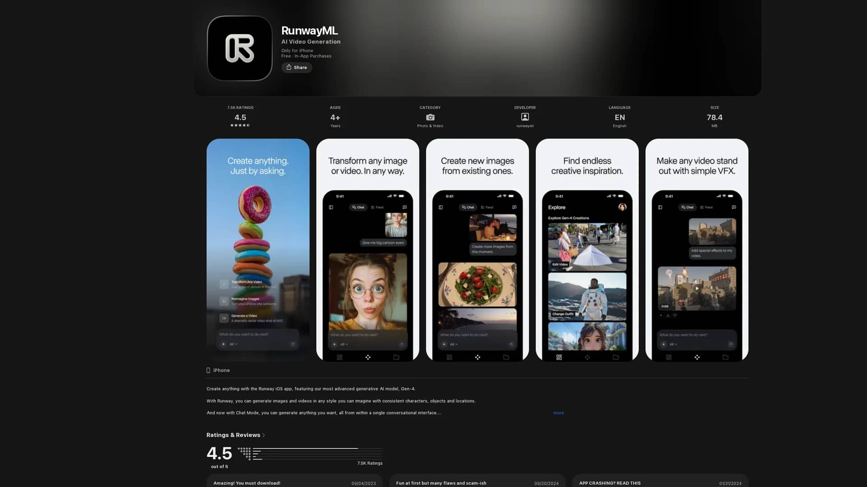Click send arrow in third screenshot prompt box
The width and height of the screenshot is (867, 487).
[x=511, y=344]
